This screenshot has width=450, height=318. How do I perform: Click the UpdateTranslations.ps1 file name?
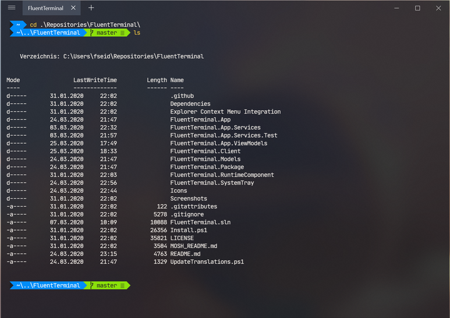click(x=207, y=262)
